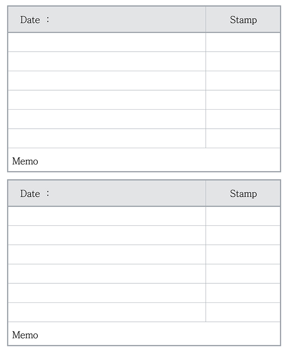Click the third stamp cell in the top table
Image resolution: width=288 pixels, height=352 pixels.
point(243,81)
